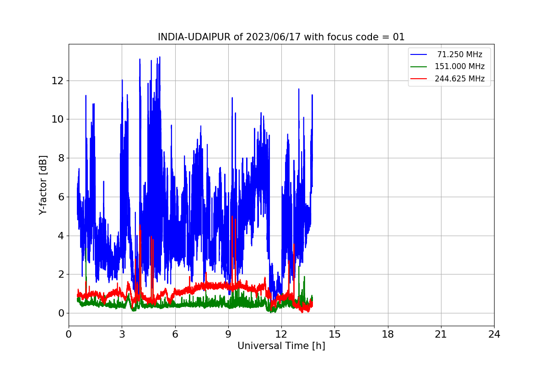Click the green line swatch in legend
This screenshot has width=549, height=366.
pos(419,67)
